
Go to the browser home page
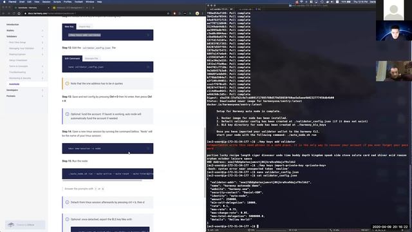(19, 13)
